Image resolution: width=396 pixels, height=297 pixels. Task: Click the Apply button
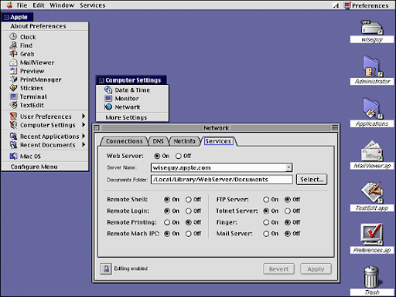tap(316, 269)
